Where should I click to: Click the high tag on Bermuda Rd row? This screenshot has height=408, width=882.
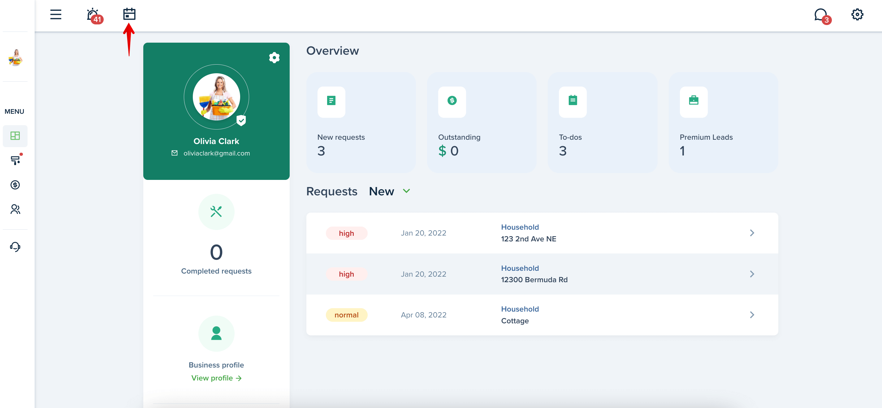pyautogui.click(x=346, y=274)
